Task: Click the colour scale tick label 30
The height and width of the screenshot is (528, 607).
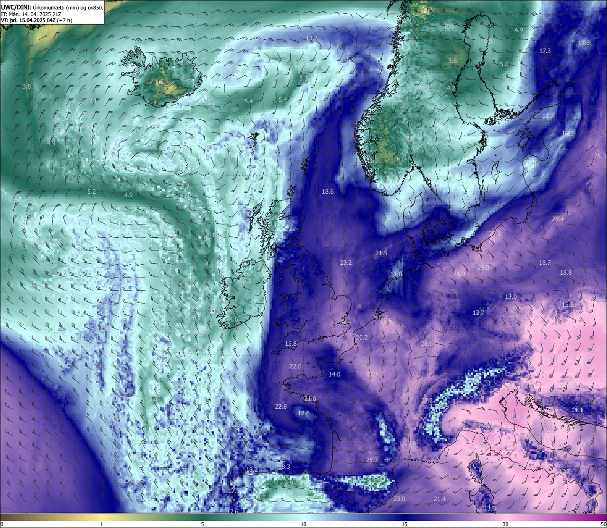Action: tap(506, 524)
